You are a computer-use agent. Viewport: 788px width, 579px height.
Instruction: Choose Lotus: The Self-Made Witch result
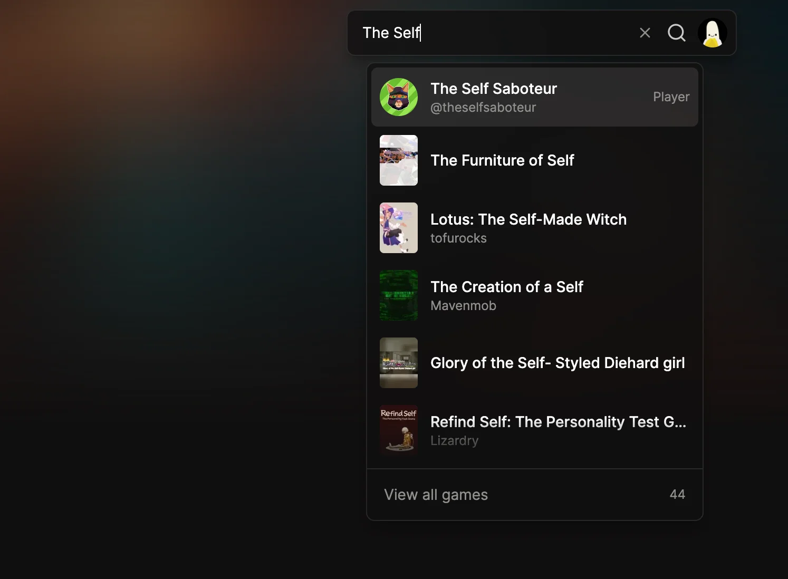[535, 228]
